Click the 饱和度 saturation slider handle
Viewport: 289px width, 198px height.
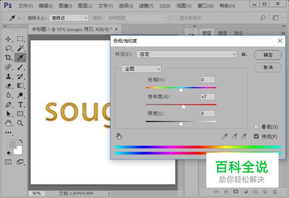(183, 107)
